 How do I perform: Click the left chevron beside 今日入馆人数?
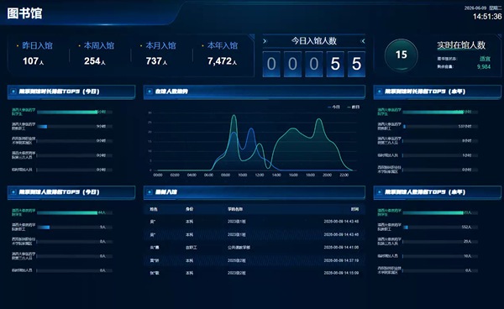(265, 41)
